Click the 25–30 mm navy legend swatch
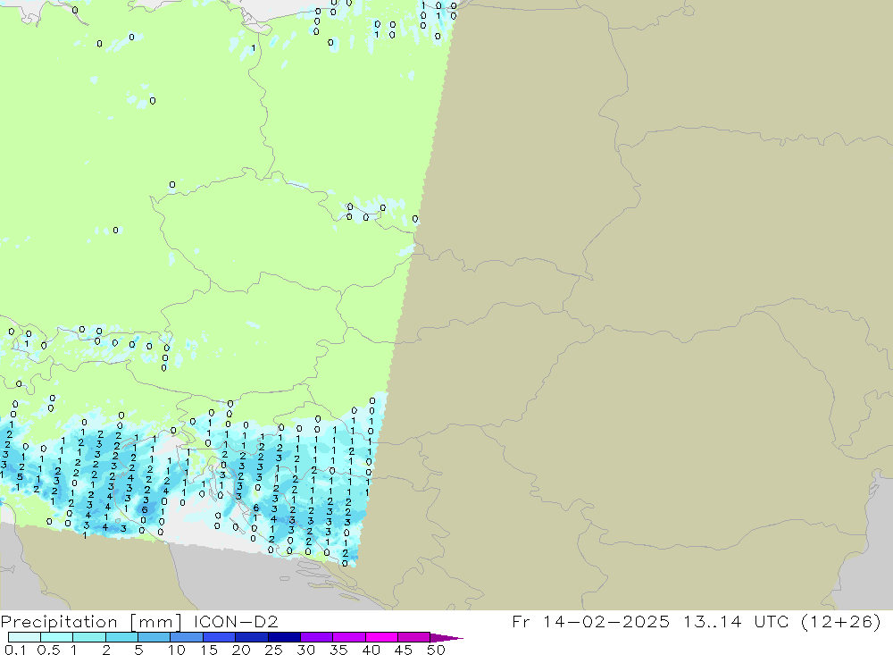893x655 pixels. point(284,637)
